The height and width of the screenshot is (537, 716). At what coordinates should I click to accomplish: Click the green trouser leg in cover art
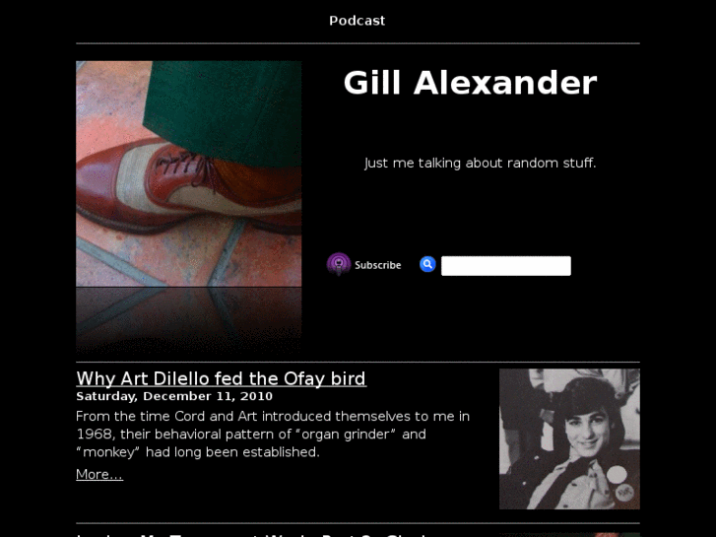click(x=224, y=112)
